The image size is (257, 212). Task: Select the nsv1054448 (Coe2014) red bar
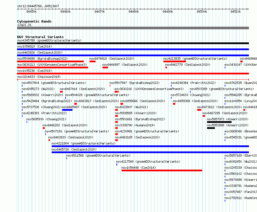(x=162, y=170)
